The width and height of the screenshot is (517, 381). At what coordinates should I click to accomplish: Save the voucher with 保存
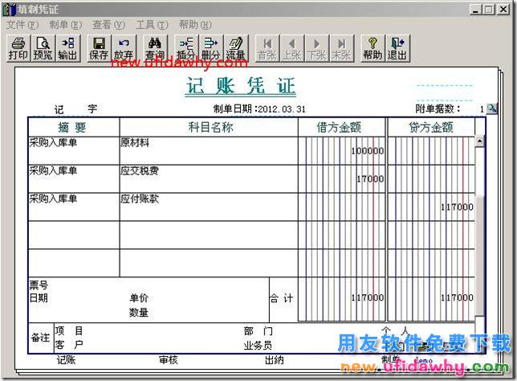point(99,48)
